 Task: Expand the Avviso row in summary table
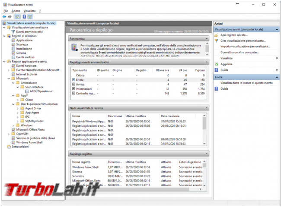[73, 84]
